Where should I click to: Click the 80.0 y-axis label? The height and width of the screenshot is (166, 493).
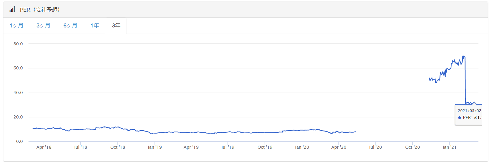(x=18, y=44)
